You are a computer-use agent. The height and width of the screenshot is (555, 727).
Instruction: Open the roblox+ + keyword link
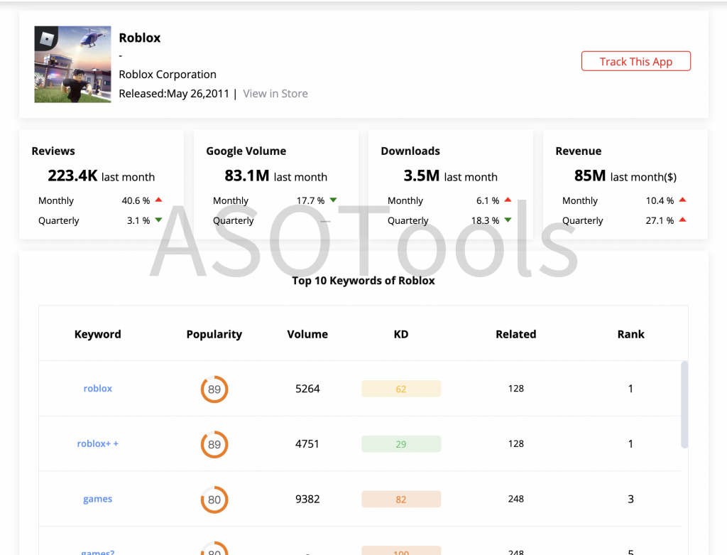pyautogui.click(x=98, y=443)
